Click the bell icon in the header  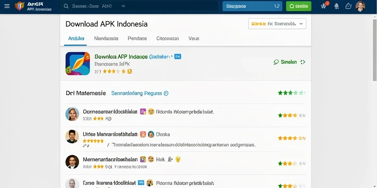(337, 6)
